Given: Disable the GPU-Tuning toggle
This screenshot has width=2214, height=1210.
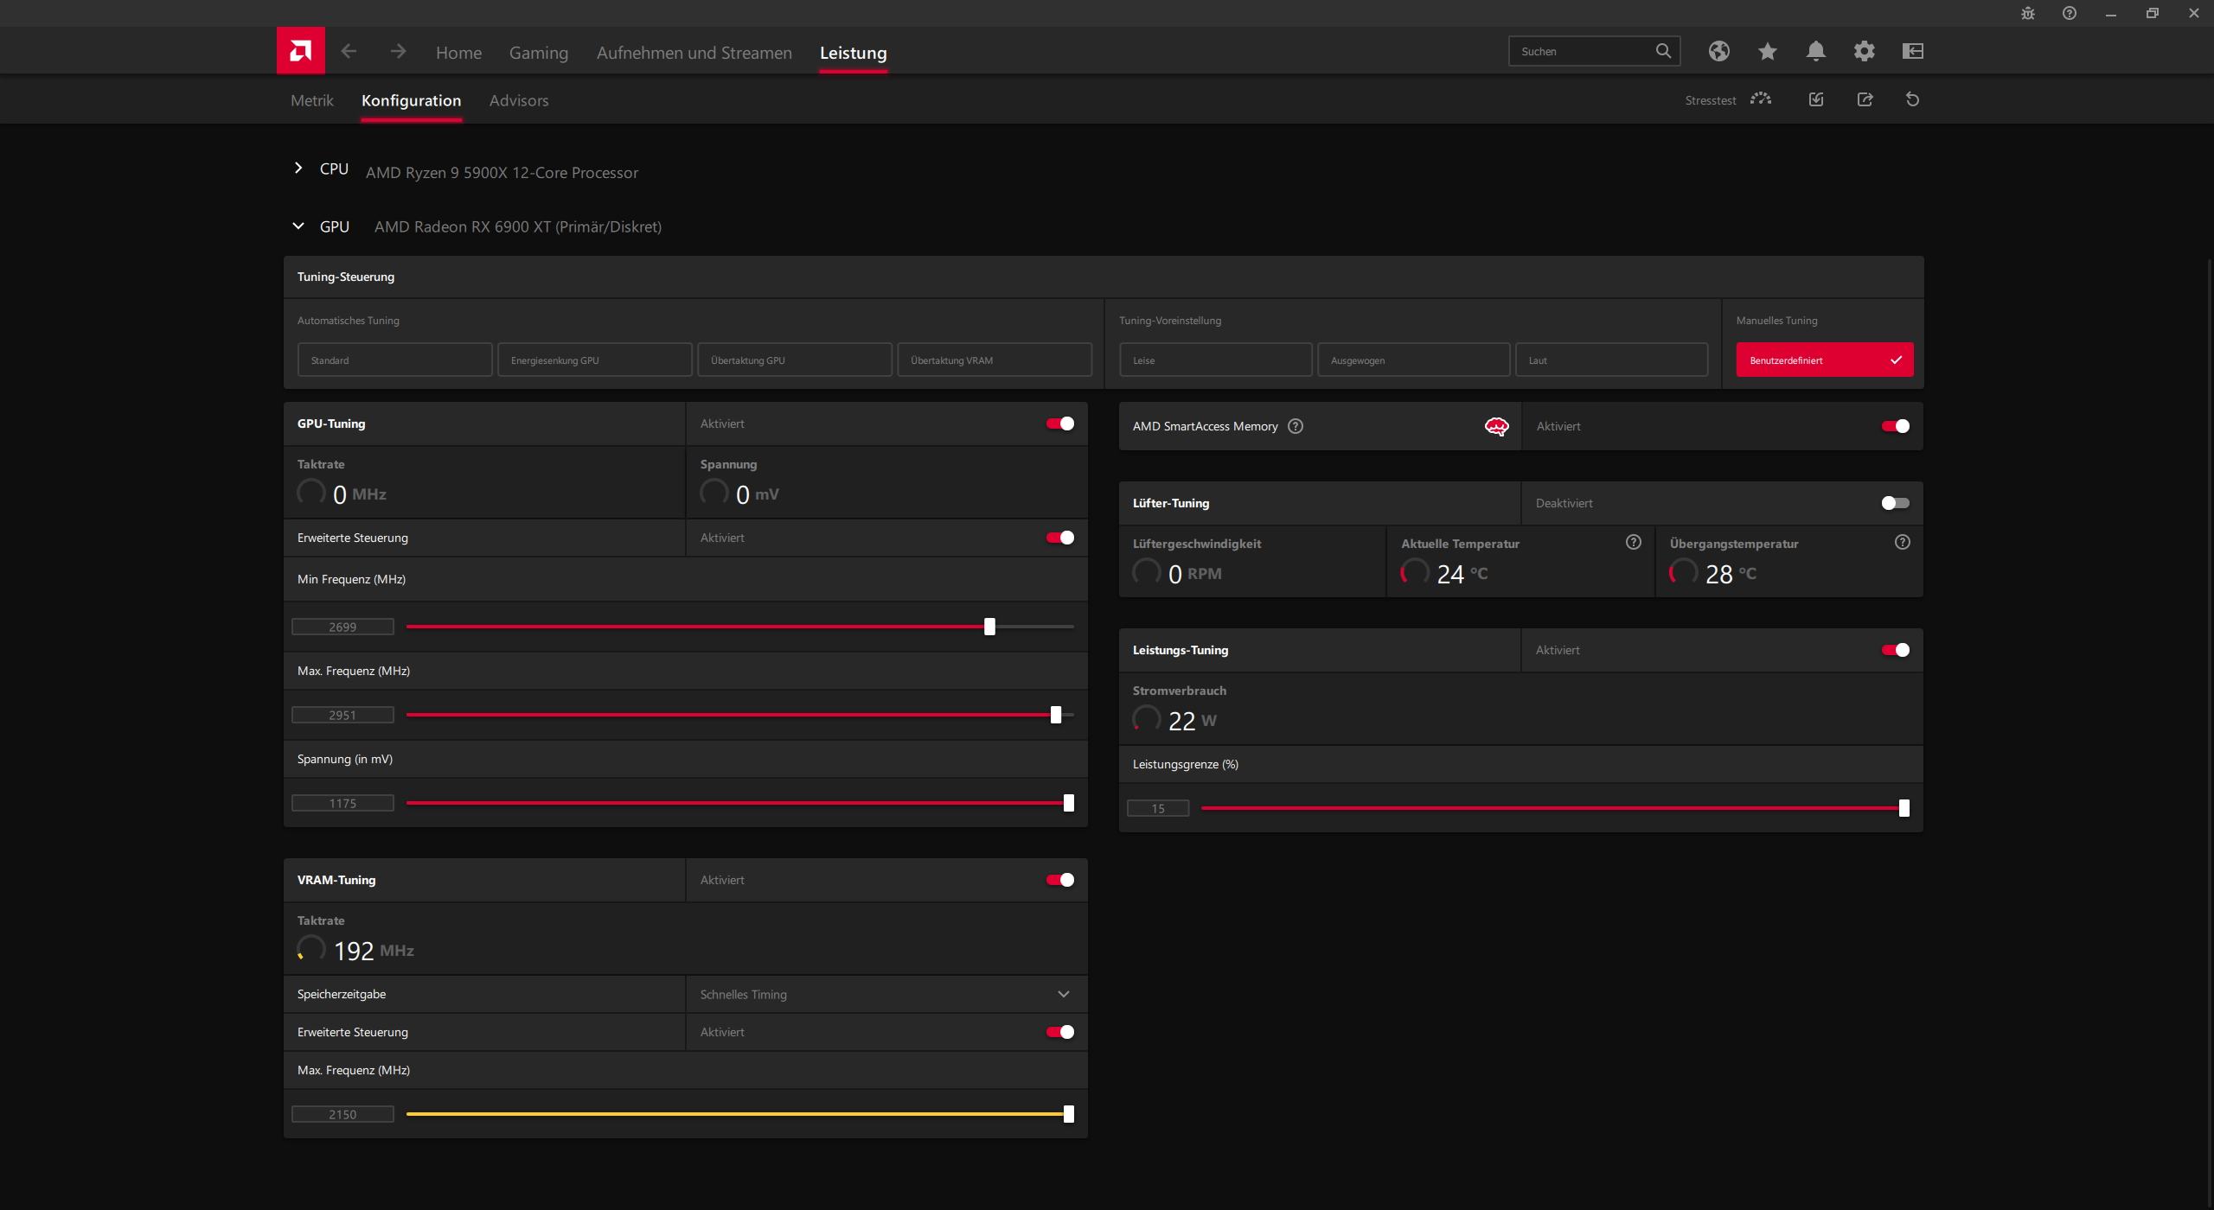Looking at the screenshot, I should [1059, 423].
